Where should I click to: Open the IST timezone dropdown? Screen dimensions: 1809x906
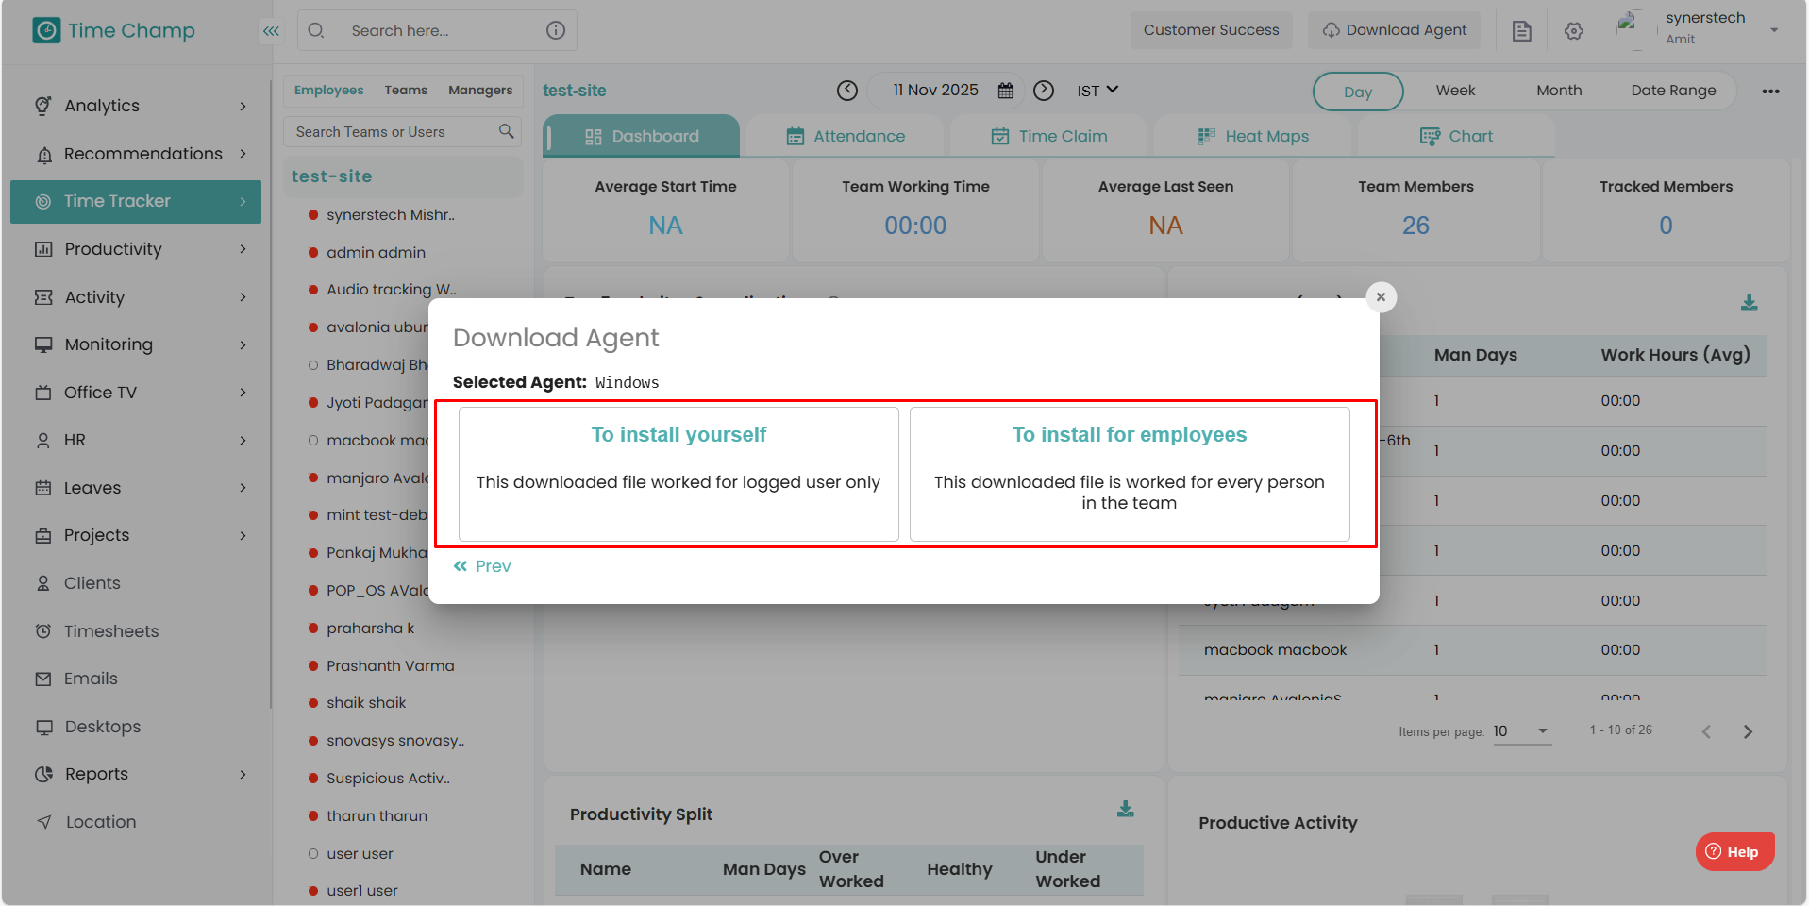(1097, 91)
